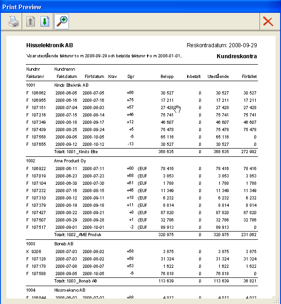281x304 pixels.
Task: Click the Förf.datum column header
Action: coord(94,77)
